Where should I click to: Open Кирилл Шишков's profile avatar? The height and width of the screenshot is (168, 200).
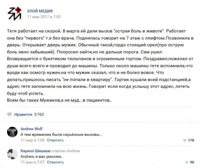(13, 154)
